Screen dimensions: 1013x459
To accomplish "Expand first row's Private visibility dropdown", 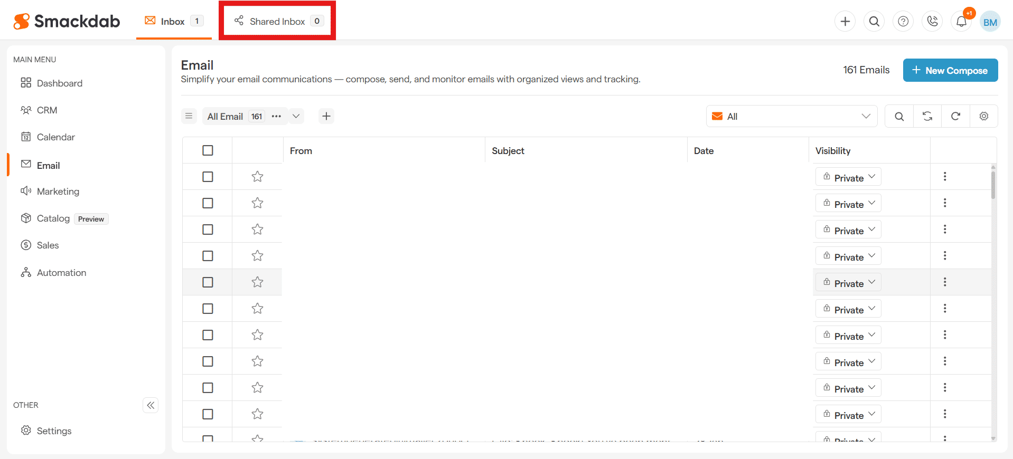I will point(848,177).
